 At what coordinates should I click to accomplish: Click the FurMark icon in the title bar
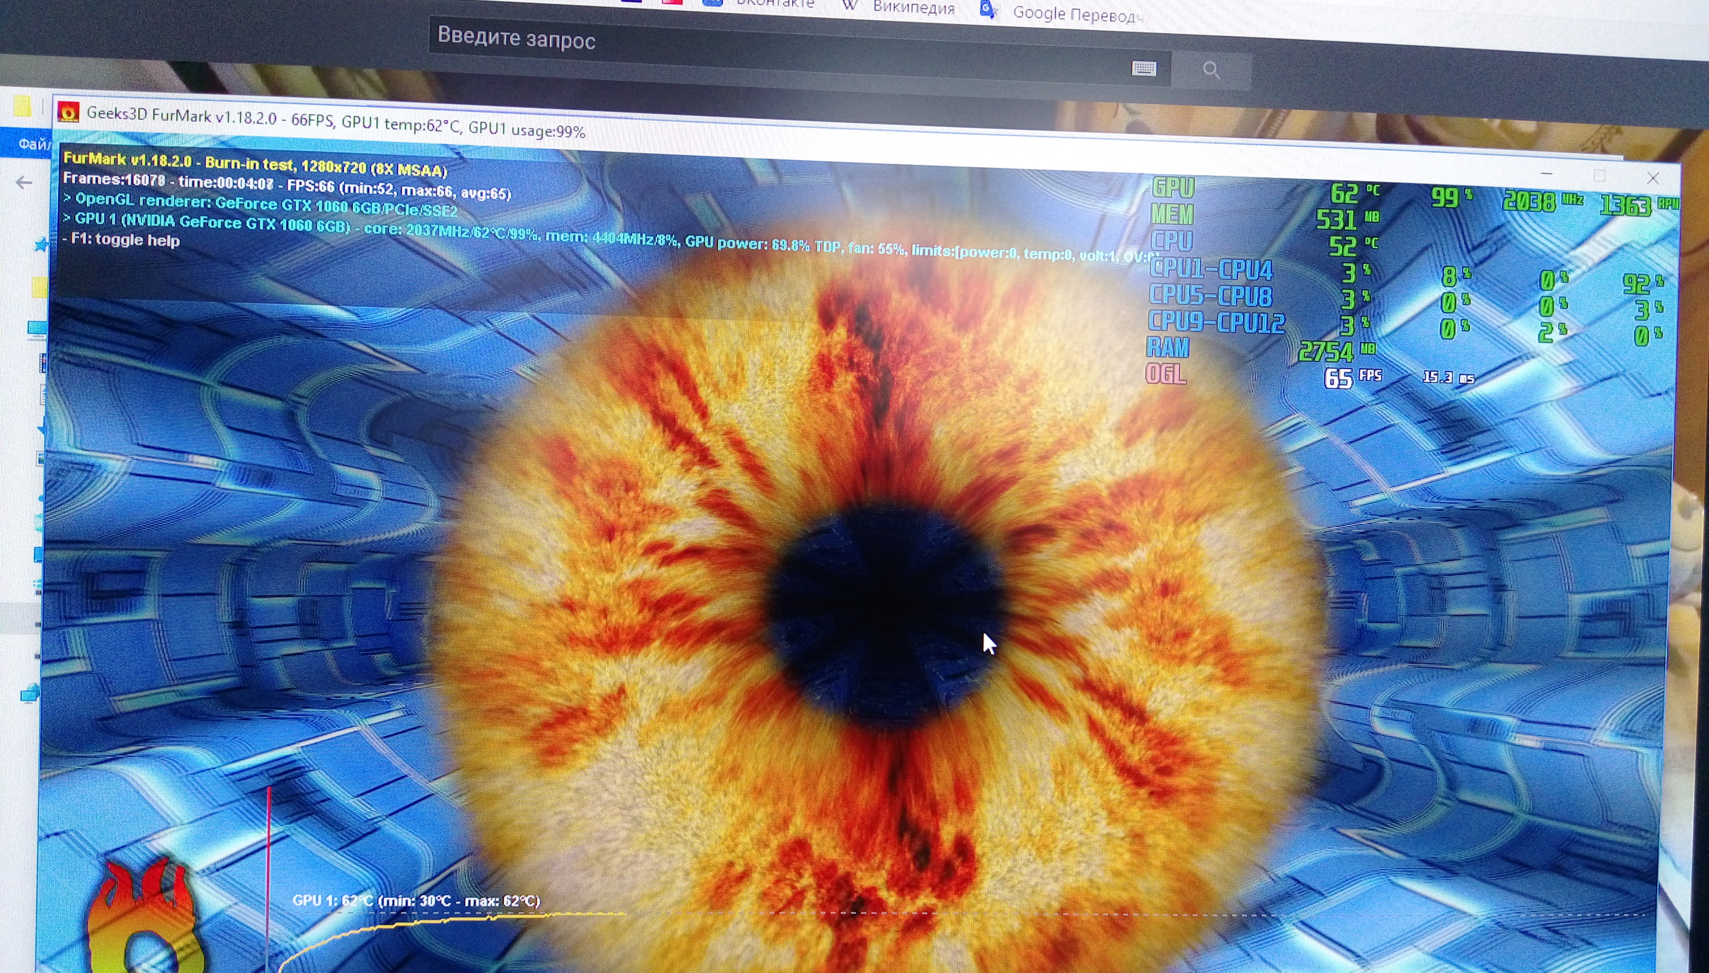coord(68,112)
